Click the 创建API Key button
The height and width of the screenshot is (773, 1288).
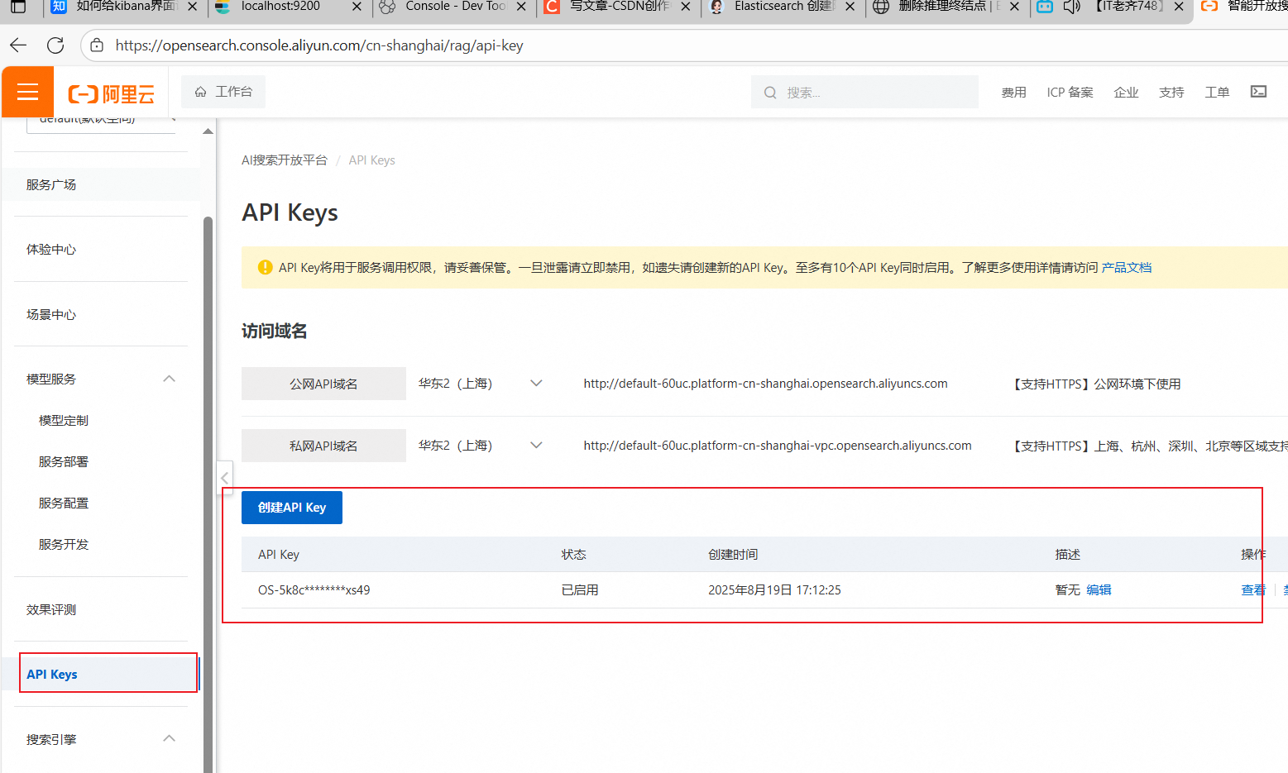click(292, 508)
